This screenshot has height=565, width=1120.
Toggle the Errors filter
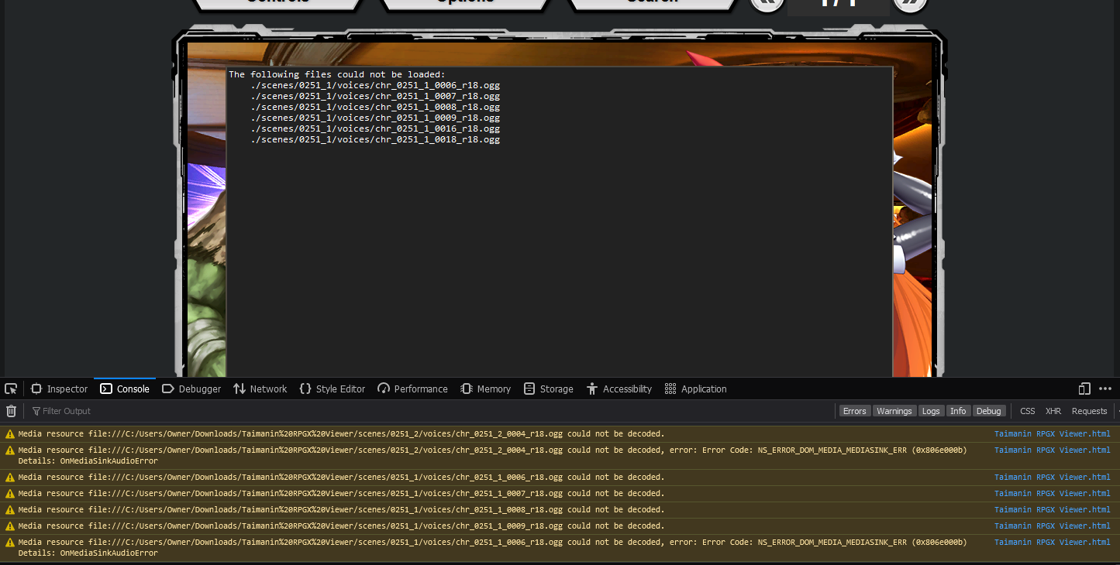click(x=855, y=411)
